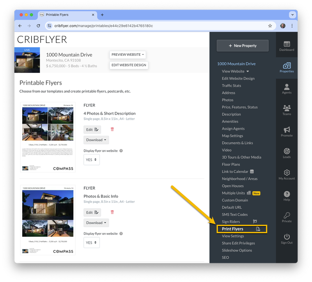Viewport: 312px width, 282px height.
Task: Go to Price, Features, Status
Action: (240, 107)
